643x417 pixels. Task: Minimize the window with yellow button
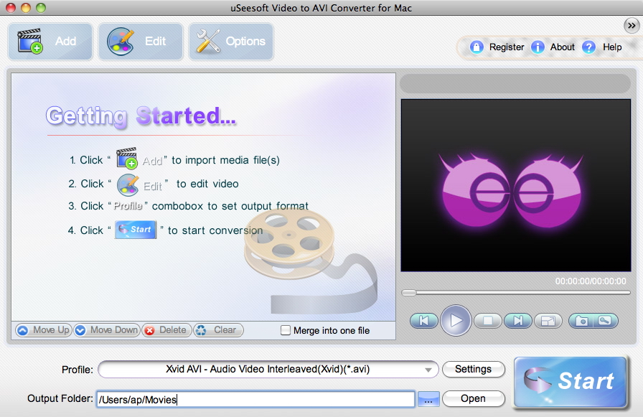(25, 7)
